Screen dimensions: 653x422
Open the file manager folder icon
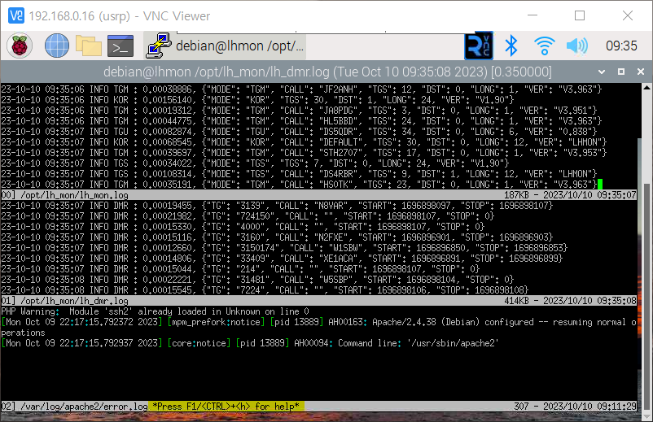tap(88, 46)
